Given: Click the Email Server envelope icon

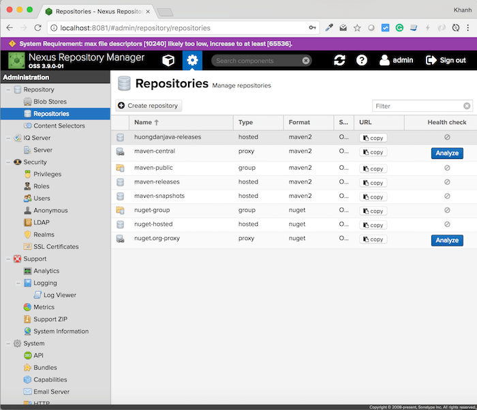Looking at the screenshot, I should [27, 392].
